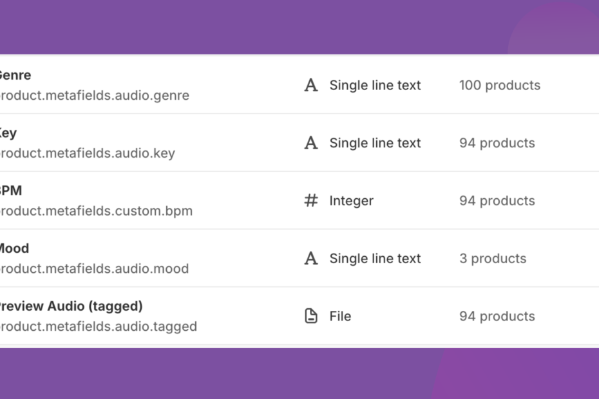The width and height of the screenshot is (599, 399).
Task: Click the Integer hash icon beside BPM
Action: [310, 200]
